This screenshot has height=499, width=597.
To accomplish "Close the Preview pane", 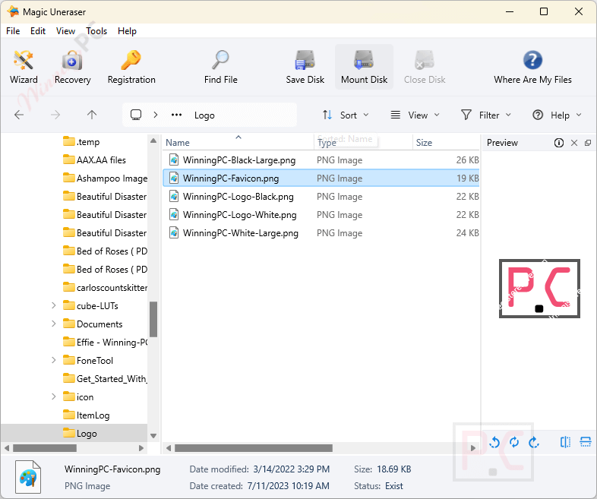I will click(574, 143).
